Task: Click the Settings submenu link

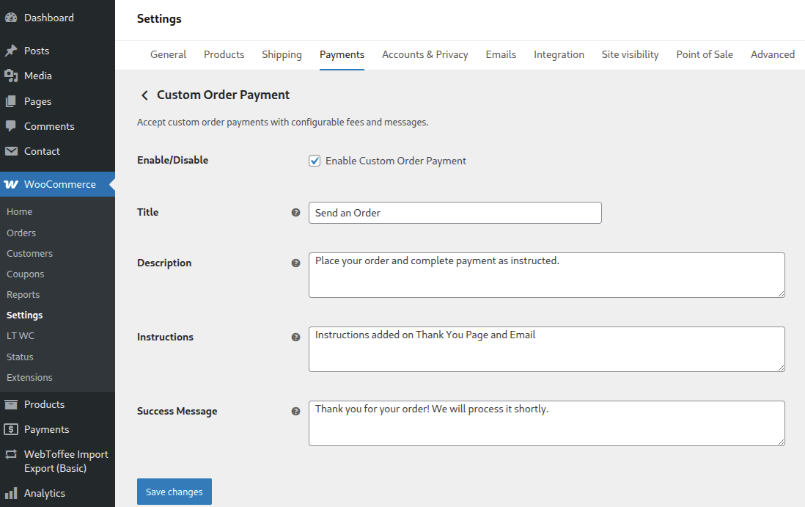Action: click(25, 315)
